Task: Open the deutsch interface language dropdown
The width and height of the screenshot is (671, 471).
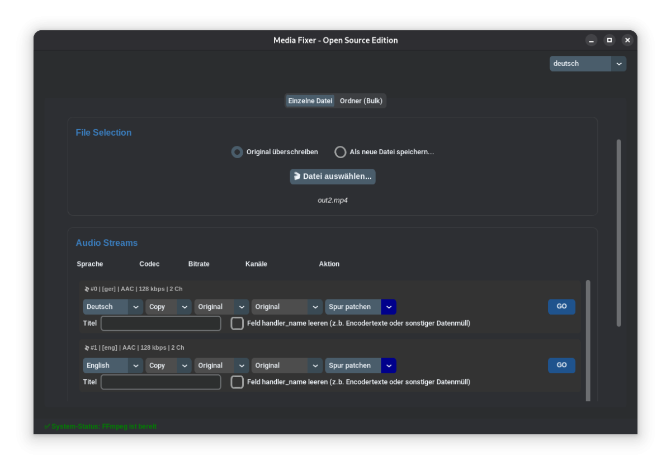Action: (x=588, y=64)
